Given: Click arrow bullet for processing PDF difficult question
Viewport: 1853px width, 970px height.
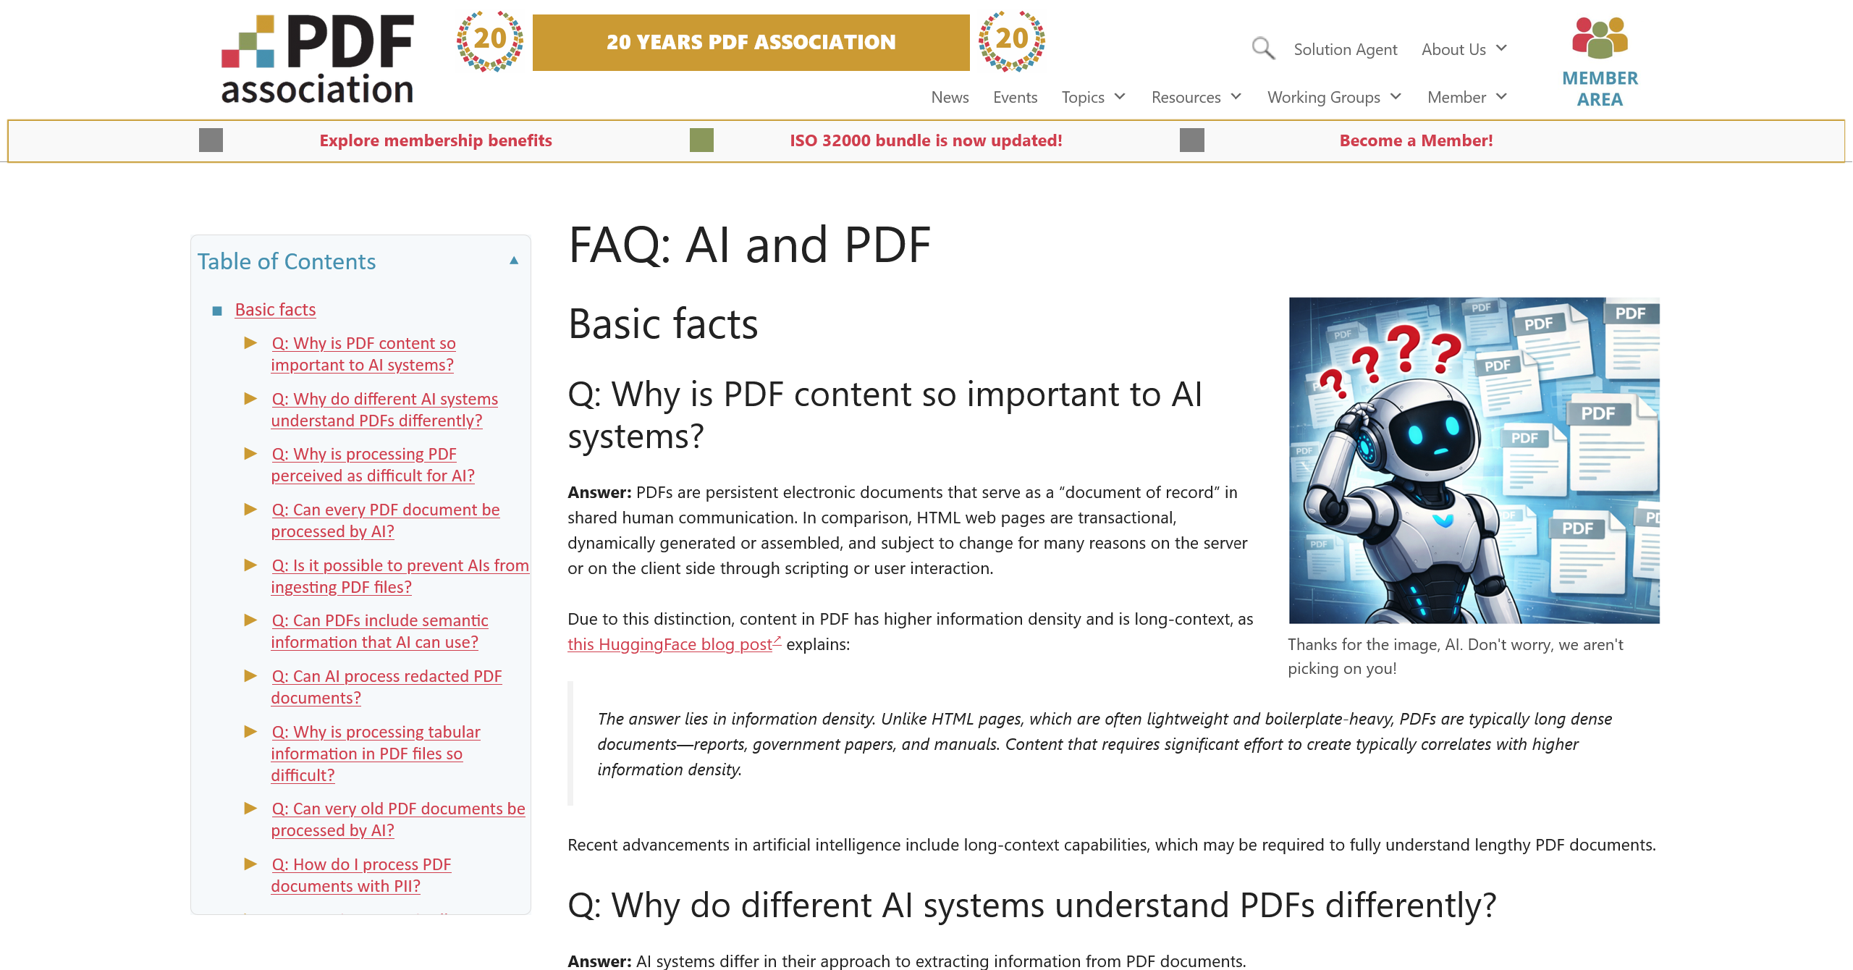Looking at the screenshot, I should pyautogui.click(x=250, y=453).
